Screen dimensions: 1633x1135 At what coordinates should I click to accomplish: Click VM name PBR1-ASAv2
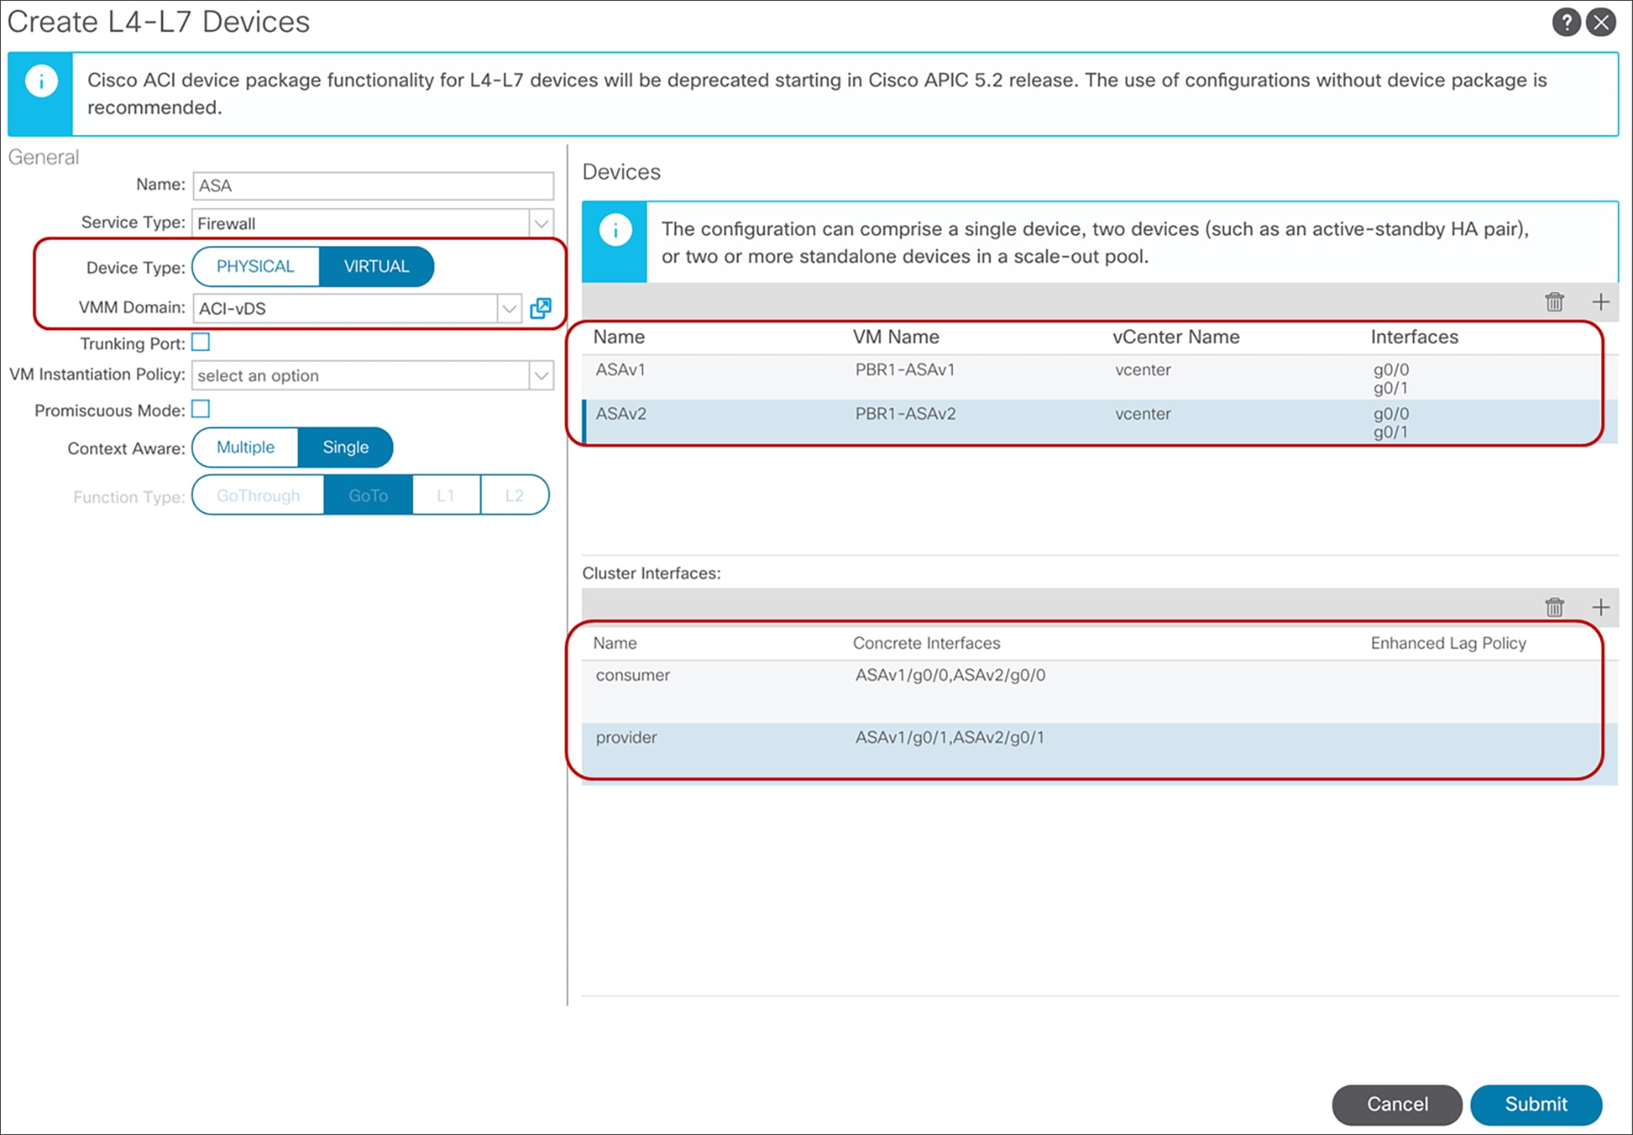pos(906,413)
